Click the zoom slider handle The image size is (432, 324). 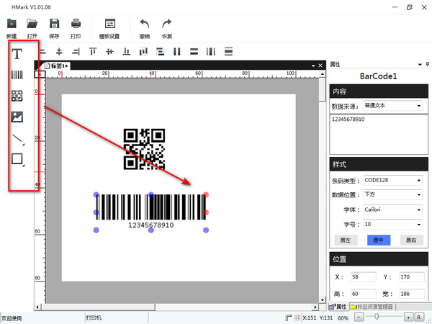coord(376,317)
